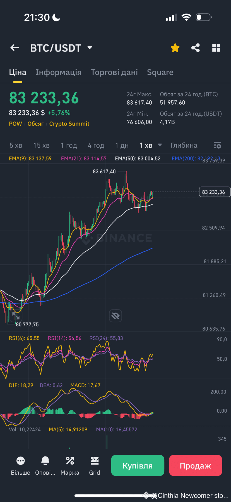Image resolution: width=231 pixels, height=502 pixels.
Task: Open the Grid trading bot icon
Action: coord(95,461)
